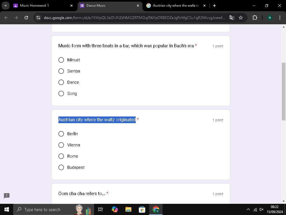
Task: Pick the Samba radio option
Action: pyautogui.click(x=61, y=71)
